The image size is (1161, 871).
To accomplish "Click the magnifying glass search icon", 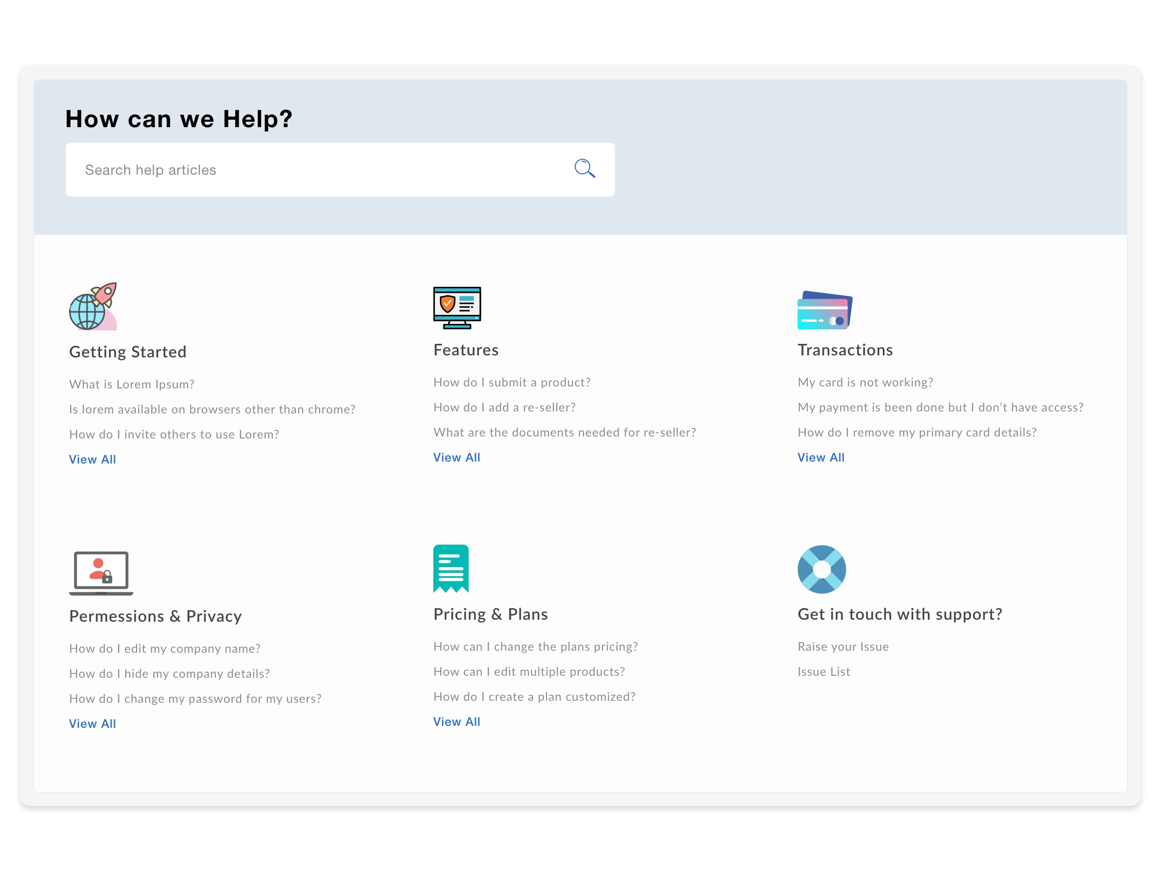I will click(x=584, y=169).
